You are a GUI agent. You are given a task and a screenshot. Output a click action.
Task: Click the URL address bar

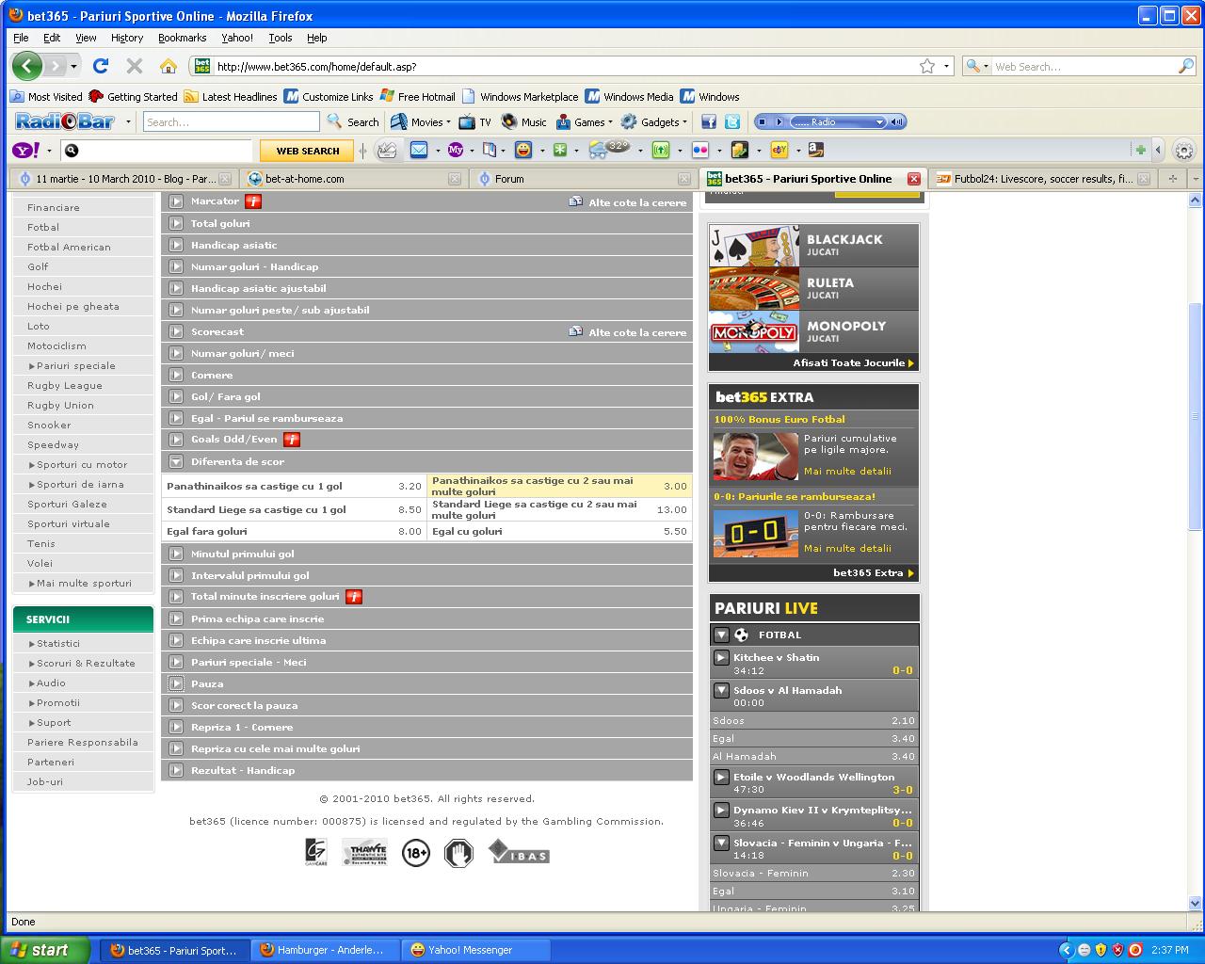pyautogui.click(x=565, y=66)
